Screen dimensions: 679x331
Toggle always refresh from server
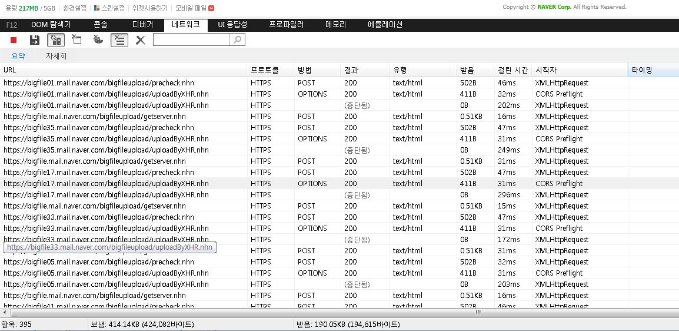[x=56, y=40]
